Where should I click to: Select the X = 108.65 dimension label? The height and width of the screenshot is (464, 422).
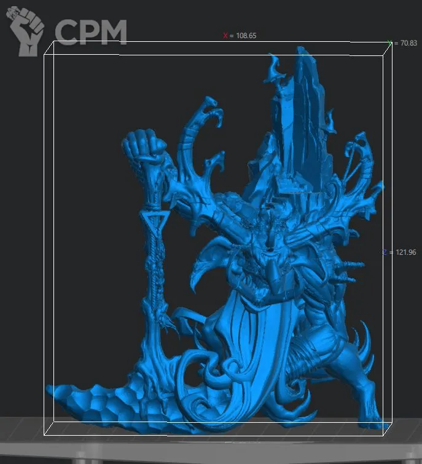click(x=240, y=36)
